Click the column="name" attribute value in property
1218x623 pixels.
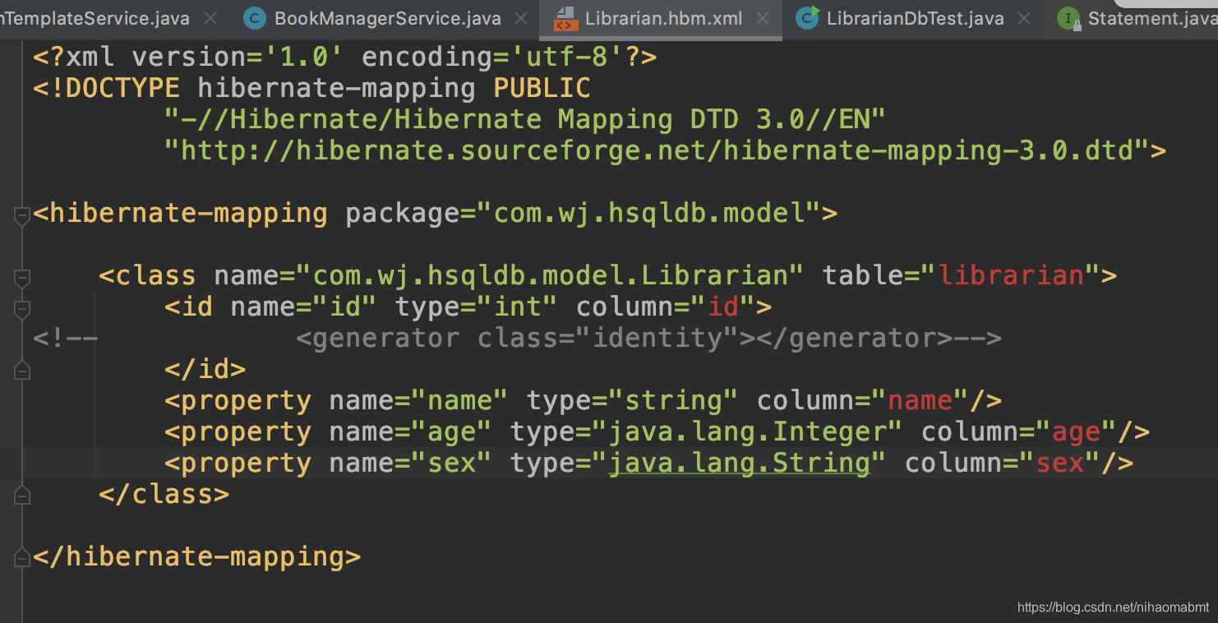tap(920, 400)
